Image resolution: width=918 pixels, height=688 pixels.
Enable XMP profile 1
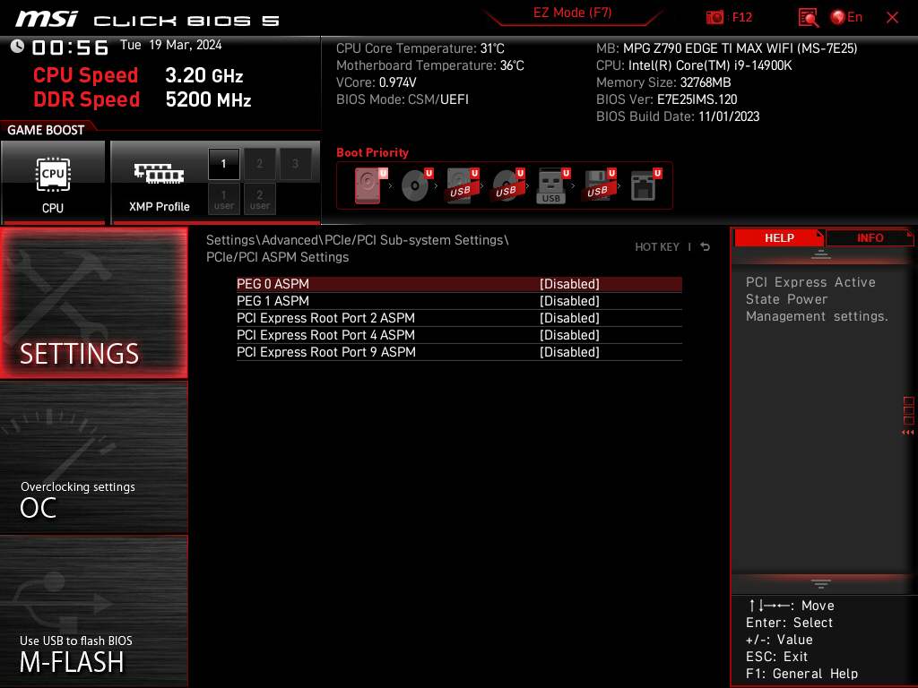pos(223,164)
